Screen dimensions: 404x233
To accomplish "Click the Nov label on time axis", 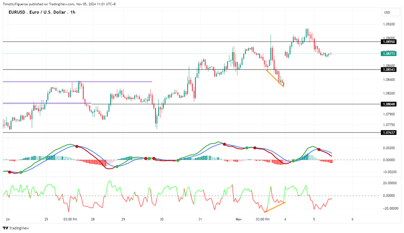I will pyautogui.click(x=239, y=219).
